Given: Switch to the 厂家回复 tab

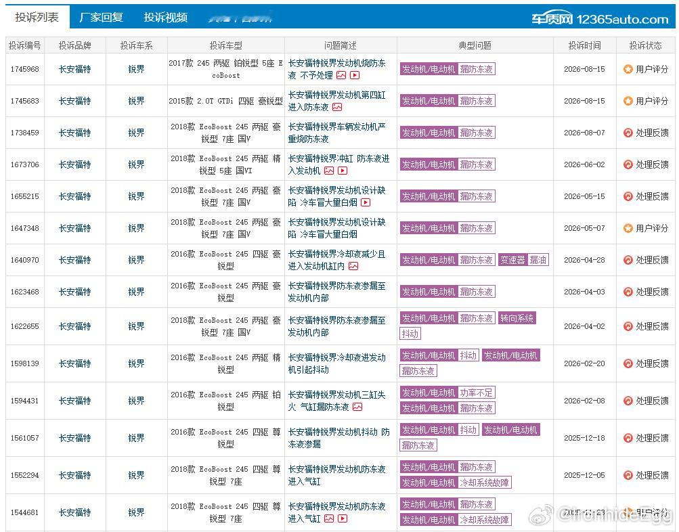Looking at the screenshot, I should pos(102,18).
